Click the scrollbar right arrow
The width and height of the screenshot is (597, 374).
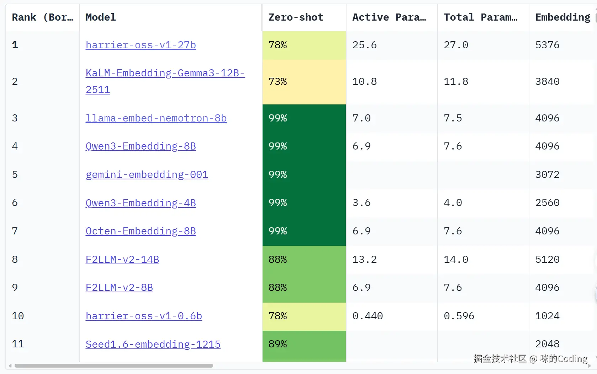[589, 365]
